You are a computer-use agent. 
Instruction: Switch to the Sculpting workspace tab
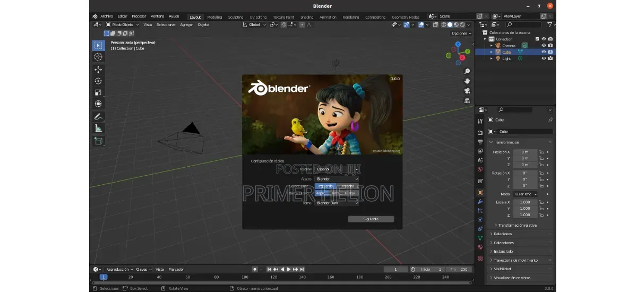click(x=236, y=17)
